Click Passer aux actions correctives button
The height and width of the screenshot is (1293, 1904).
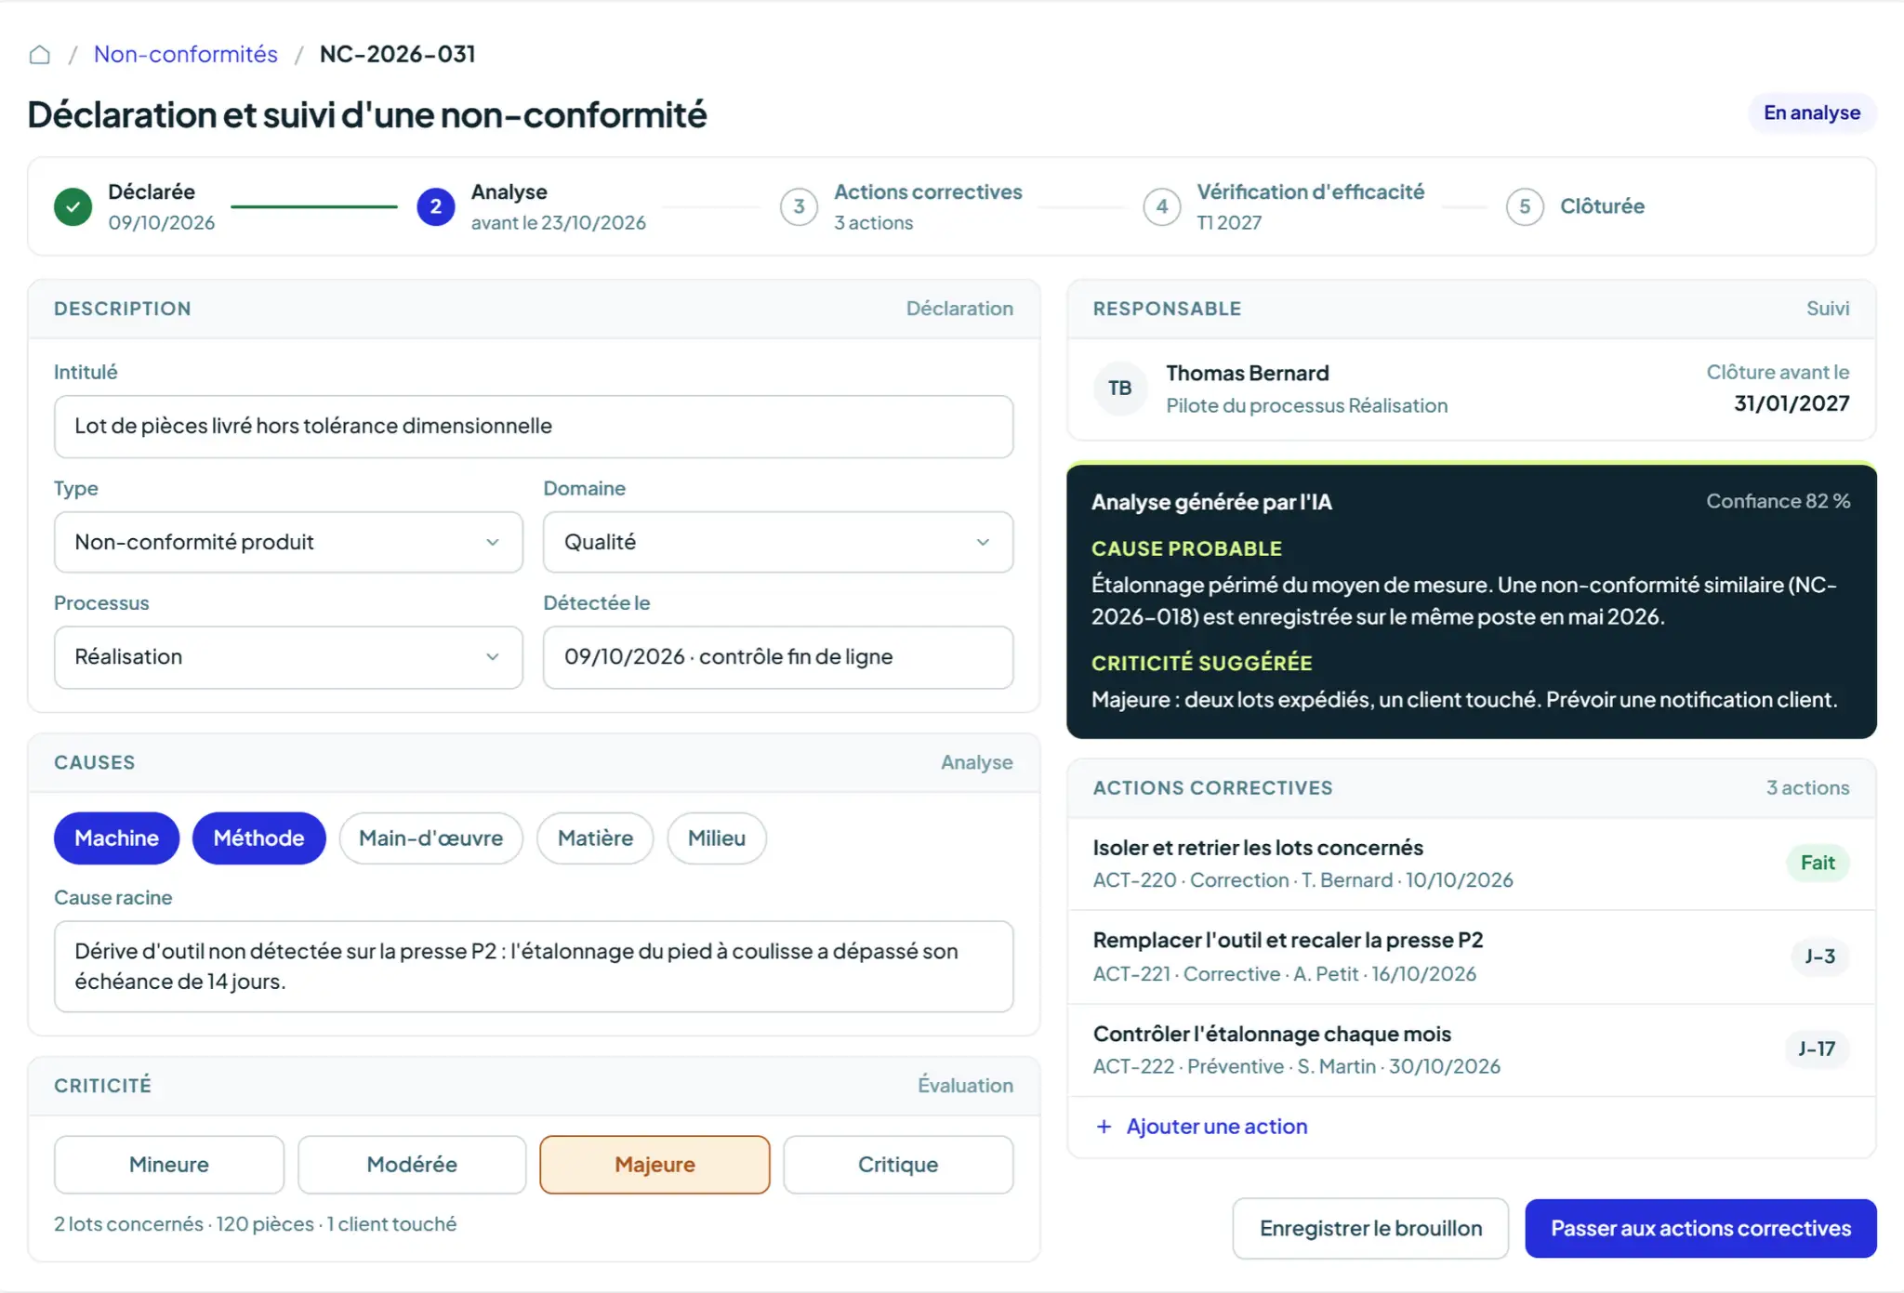(1700, 1229)
